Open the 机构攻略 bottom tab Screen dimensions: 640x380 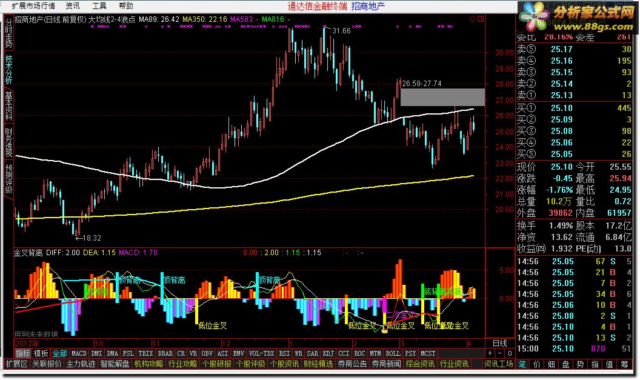click(x=148, y=364)
